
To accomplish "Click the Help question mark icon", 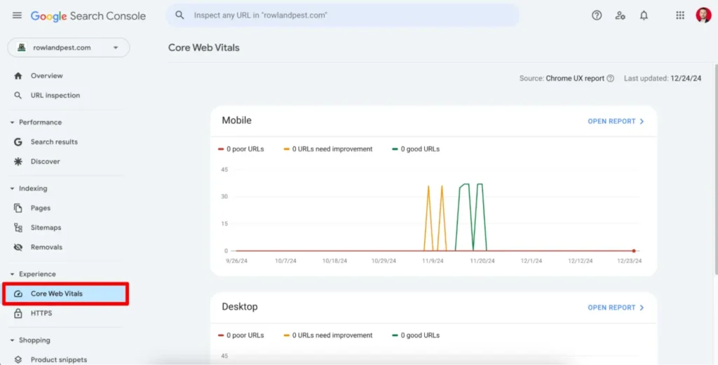I will [597, 15].
